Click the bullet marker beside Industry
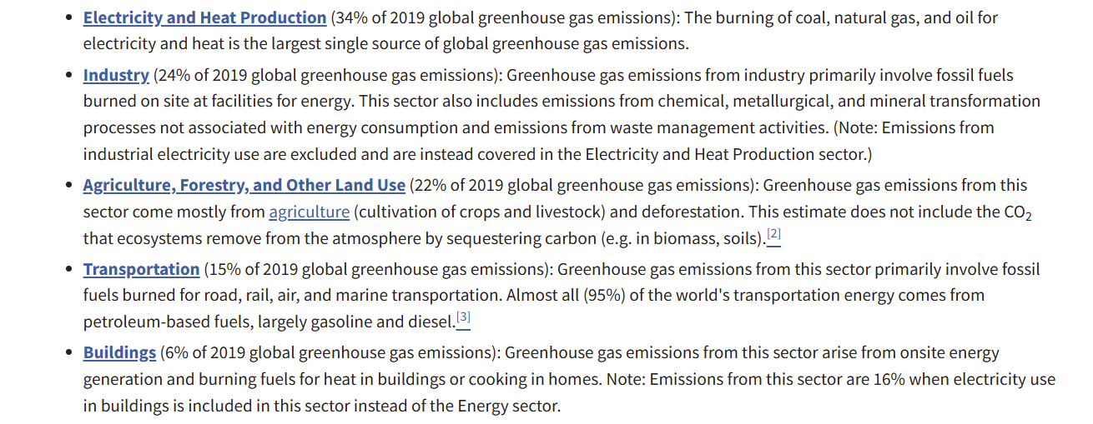The width and height of the screenshot is (1093, 424). [x=69, y=75]
